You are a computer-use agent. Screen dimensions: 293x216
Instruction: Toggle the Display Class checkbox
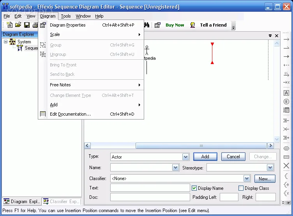click(241, 188)
